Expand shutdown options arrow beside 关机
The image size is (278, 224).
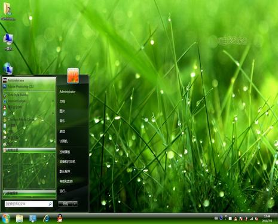pyautogui.click(x=75, y=204)
